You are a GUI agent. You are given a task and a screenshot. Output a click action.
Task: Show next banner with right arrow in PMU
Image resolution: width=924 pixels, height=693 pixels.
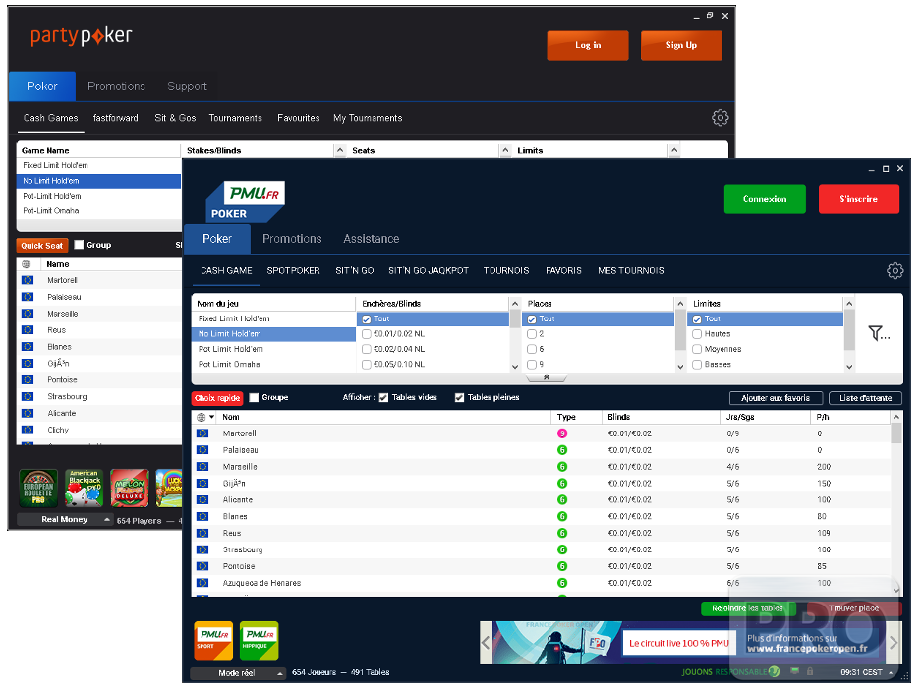pyautogui.click(x=894, y=642)
